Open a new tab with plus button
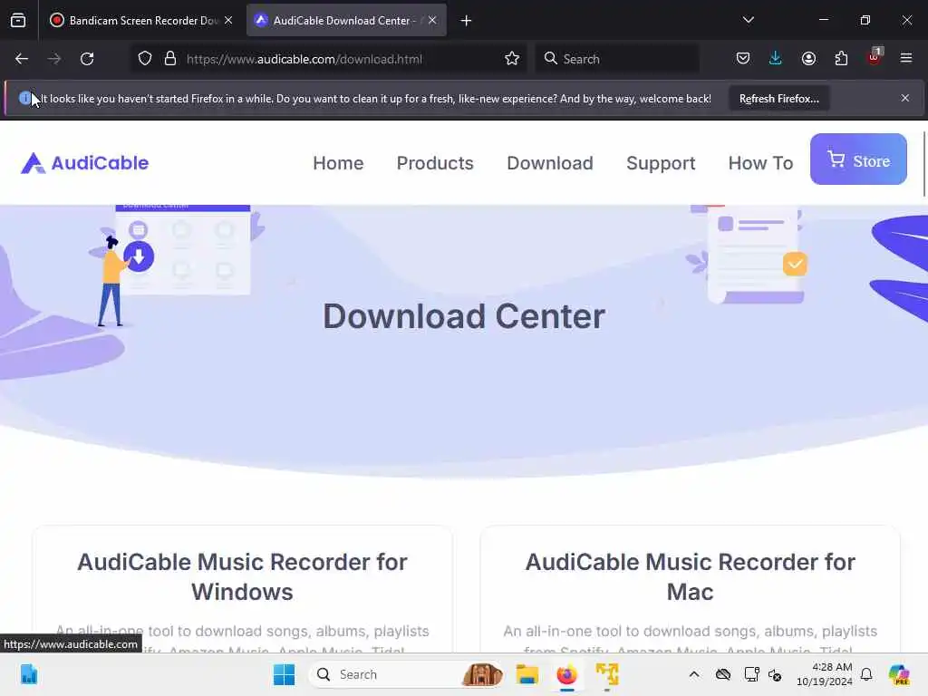Image resolution: width=928 pixels, height=696 pixels. (x=467, y=21)
